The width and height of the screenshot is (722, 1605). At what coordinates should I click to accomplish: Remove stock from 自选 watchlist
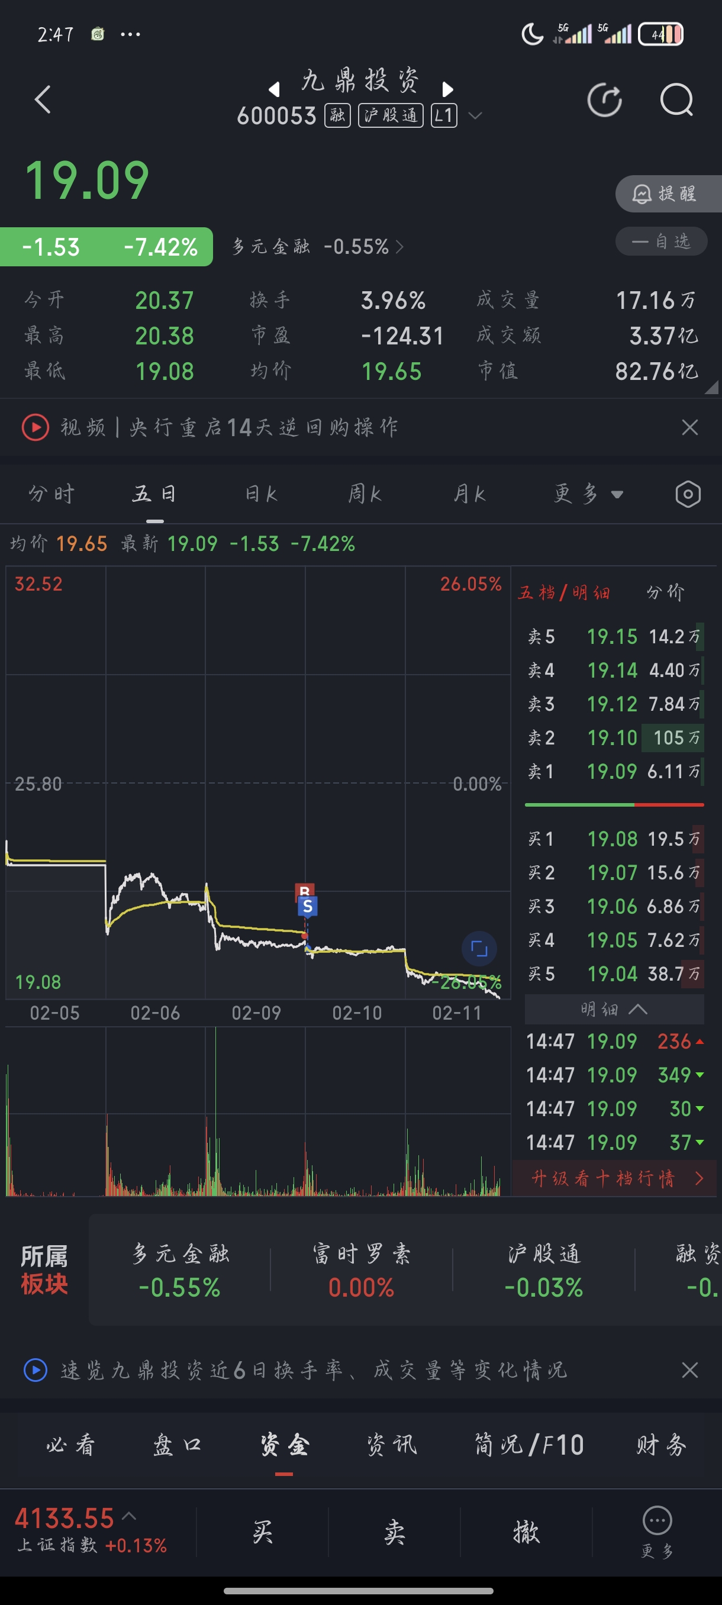[x=661, y=241]
